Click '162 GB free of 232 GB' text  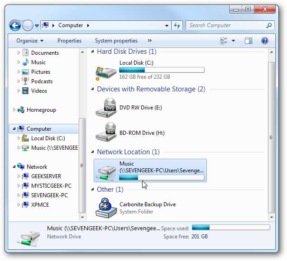[144, 77]
